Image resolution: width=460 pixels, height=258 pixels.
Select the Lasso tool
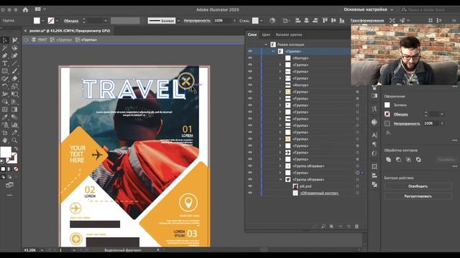pos(14,48)
